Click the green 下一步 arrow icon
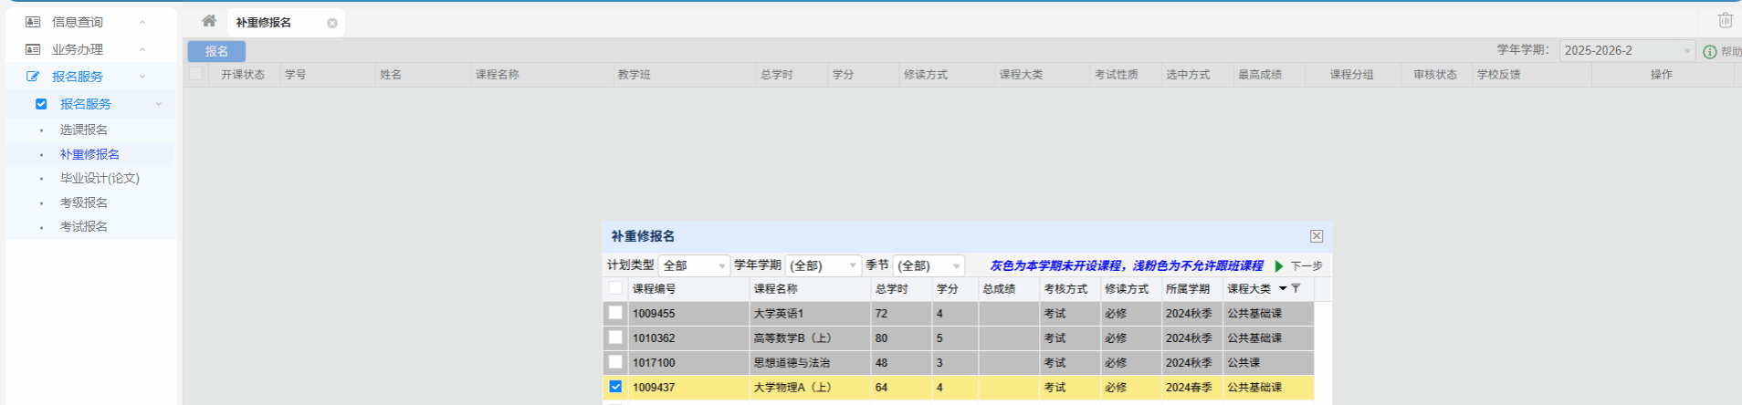Screen dimensions: 1742x405 coord(1279,266)
